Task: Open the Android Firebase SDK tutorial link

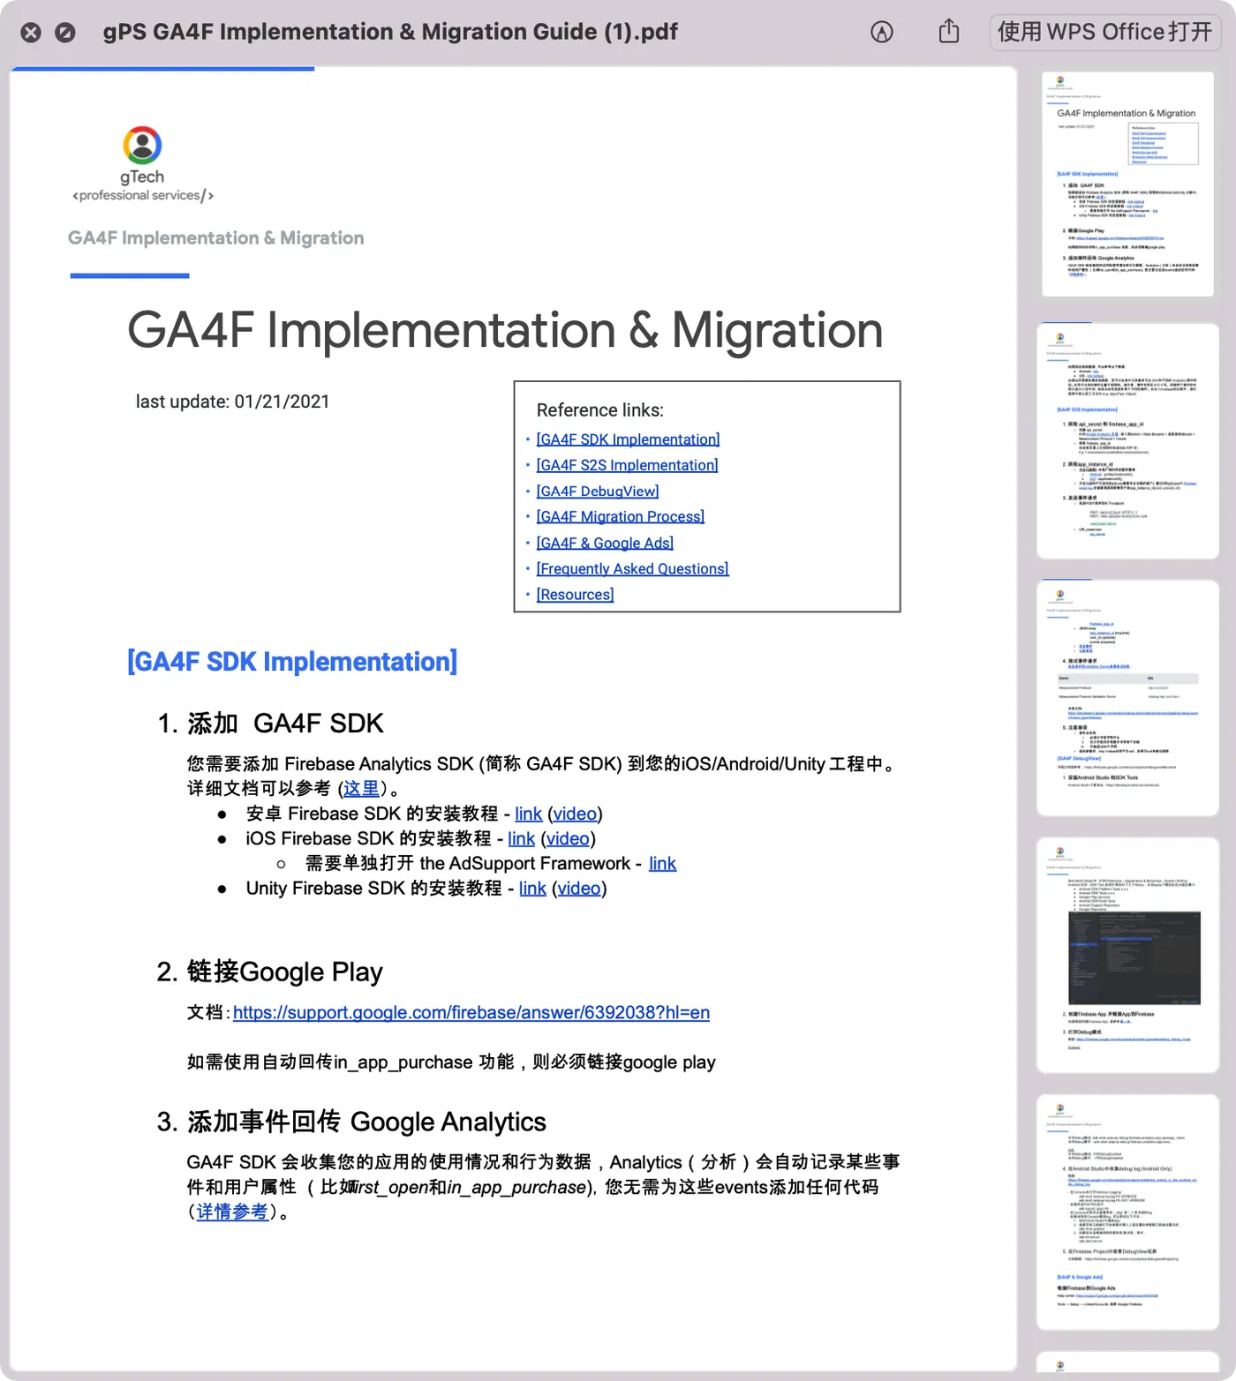Action: (x=528, y=814)
